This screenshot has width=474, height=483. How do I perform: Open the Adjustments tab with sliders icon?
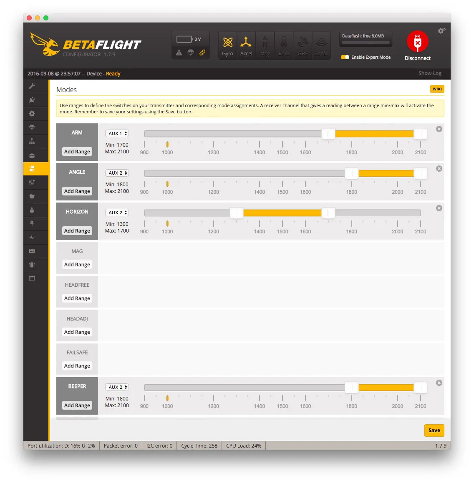pos(32,183)
